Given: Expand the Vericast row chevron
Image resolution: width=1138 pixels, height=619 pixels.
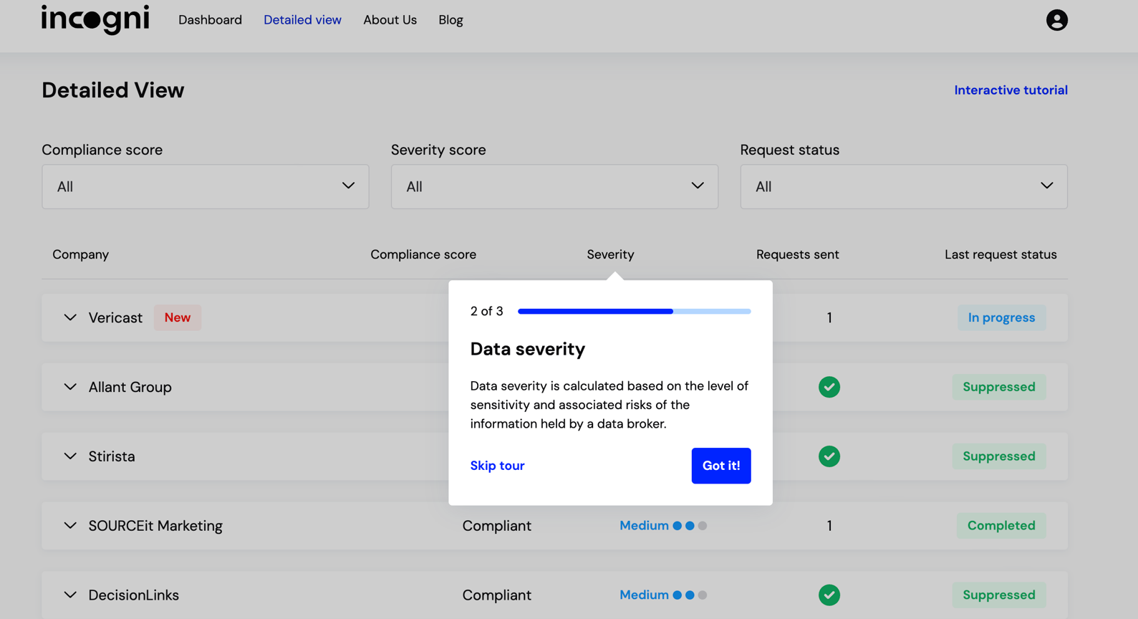Looking at the screenshot, I should (x=70, y=317).
